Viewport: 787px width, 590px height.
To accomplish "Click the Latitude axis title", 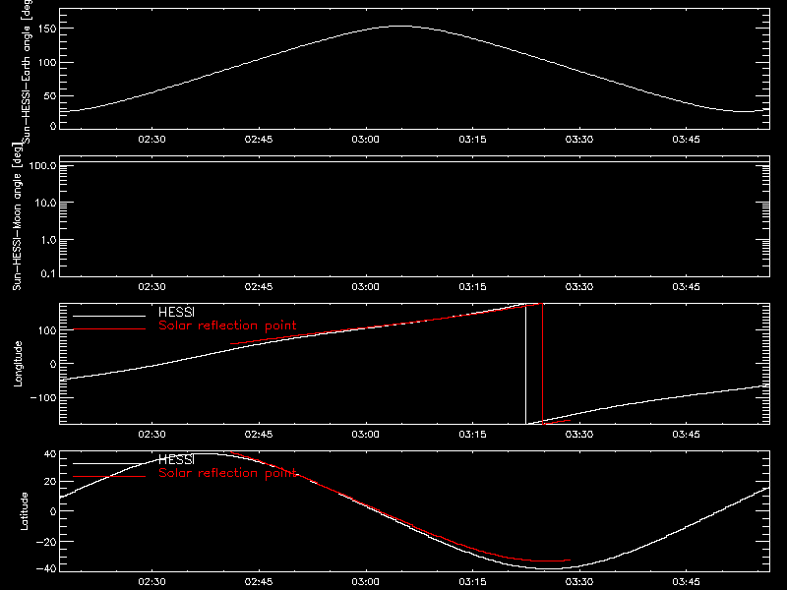I will coord(24,511).
